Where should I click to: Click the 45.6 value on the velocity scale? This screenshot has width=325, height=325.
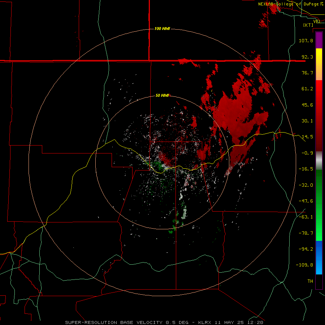pyautogui.click(x=307, y=105)
